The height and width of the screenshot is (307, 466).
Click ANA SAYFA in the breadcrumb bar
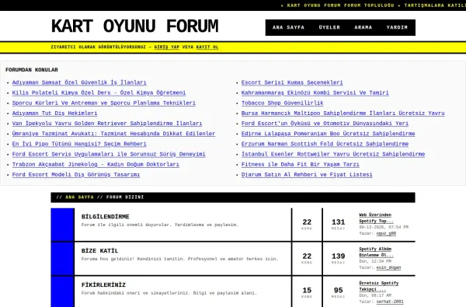point(79,197)
